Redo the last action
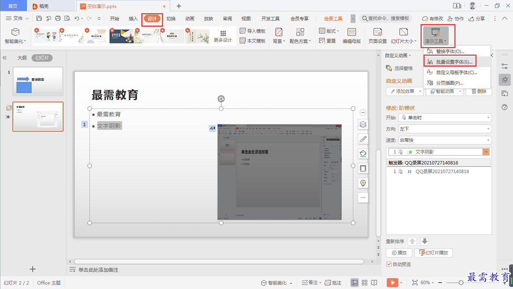 tap(89, 18)
